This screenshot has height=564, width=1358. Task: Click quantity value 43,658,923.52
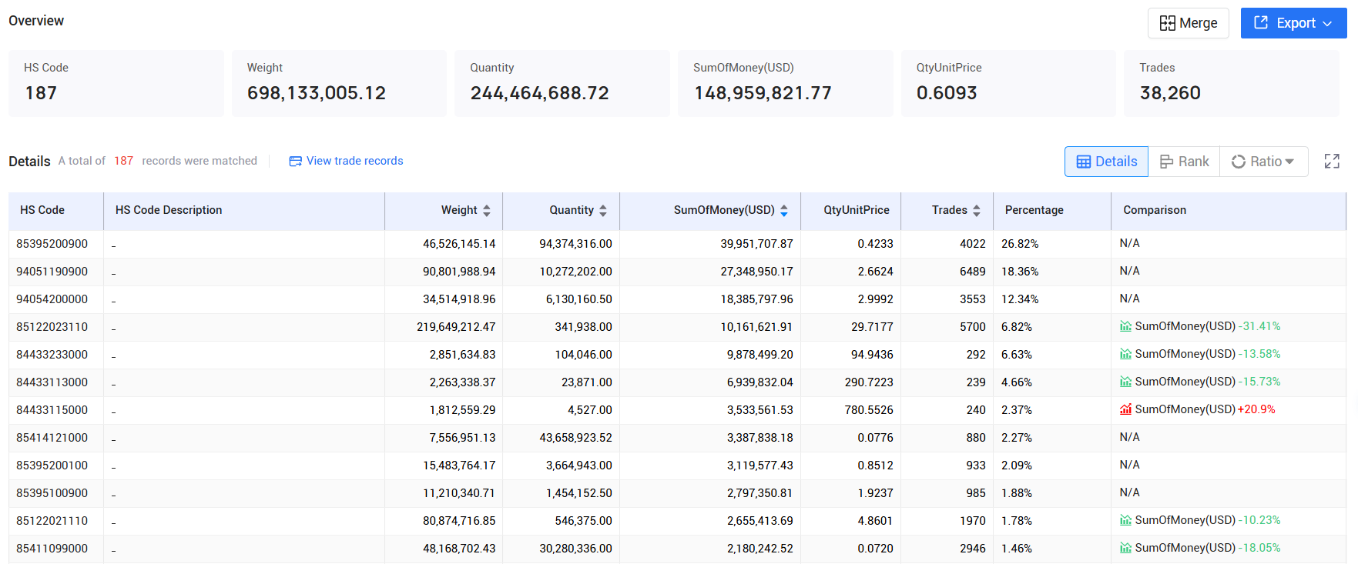click(x=575, y=438)
